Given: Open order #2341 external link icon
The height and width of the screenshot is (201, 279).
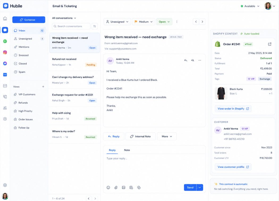Looking at the screenshot, I should click(270, 44).
